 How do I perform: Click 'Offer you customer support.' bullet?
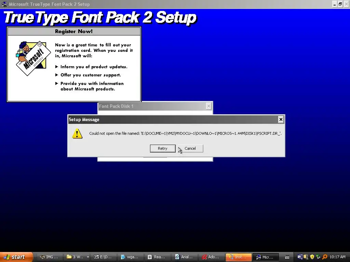point(91,75)
